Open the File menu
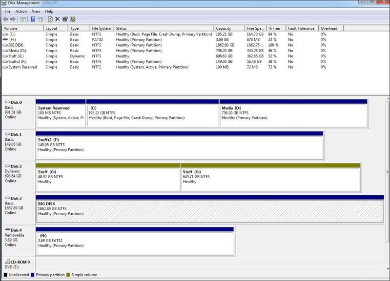 (x=7, y=11)
